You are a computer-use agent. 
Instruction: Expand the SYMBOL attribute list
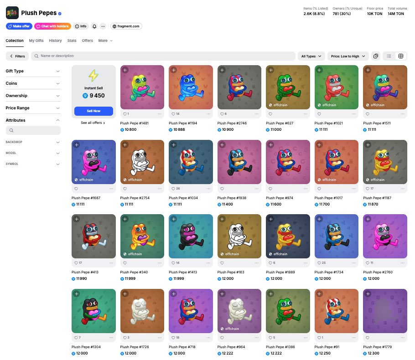tap(33, 164)
